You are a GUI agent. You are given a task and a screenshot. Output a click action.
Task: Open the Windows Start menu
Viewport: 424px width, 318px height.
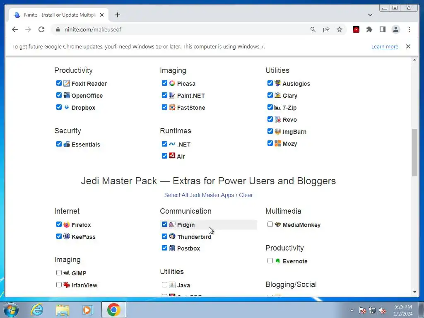11,310
